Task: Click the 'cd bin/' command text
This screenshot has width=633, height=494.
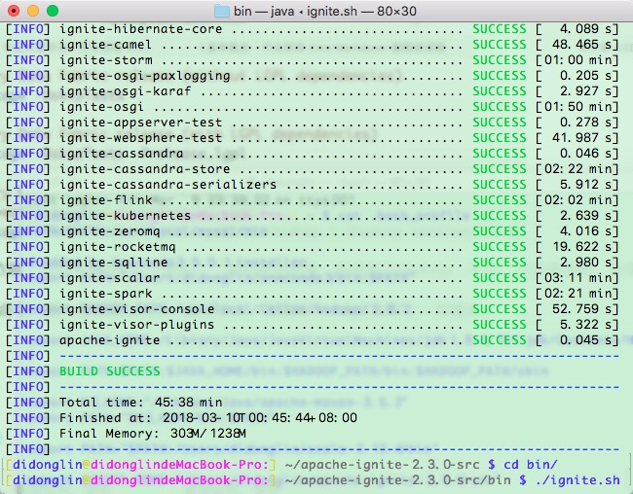Action: click(x=531, y=465)
